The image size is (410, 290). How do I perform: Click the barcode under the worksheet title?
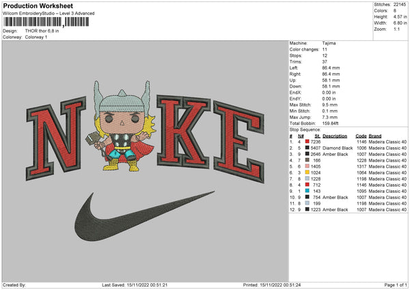46,22
